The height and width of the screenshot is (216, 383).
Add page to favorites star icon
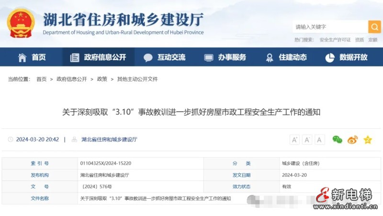click(x=368, y=140)
